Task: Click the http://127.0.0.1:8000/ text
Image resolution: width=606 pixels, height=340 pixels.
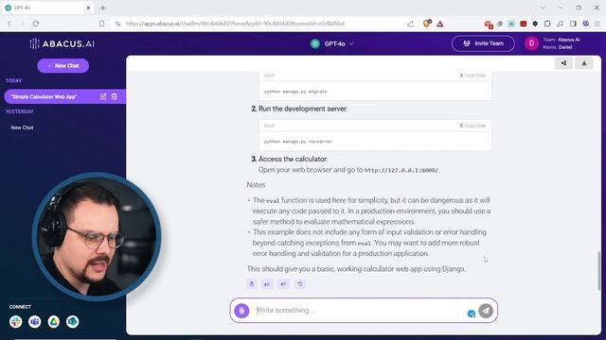Action: [x=401, y=170]
